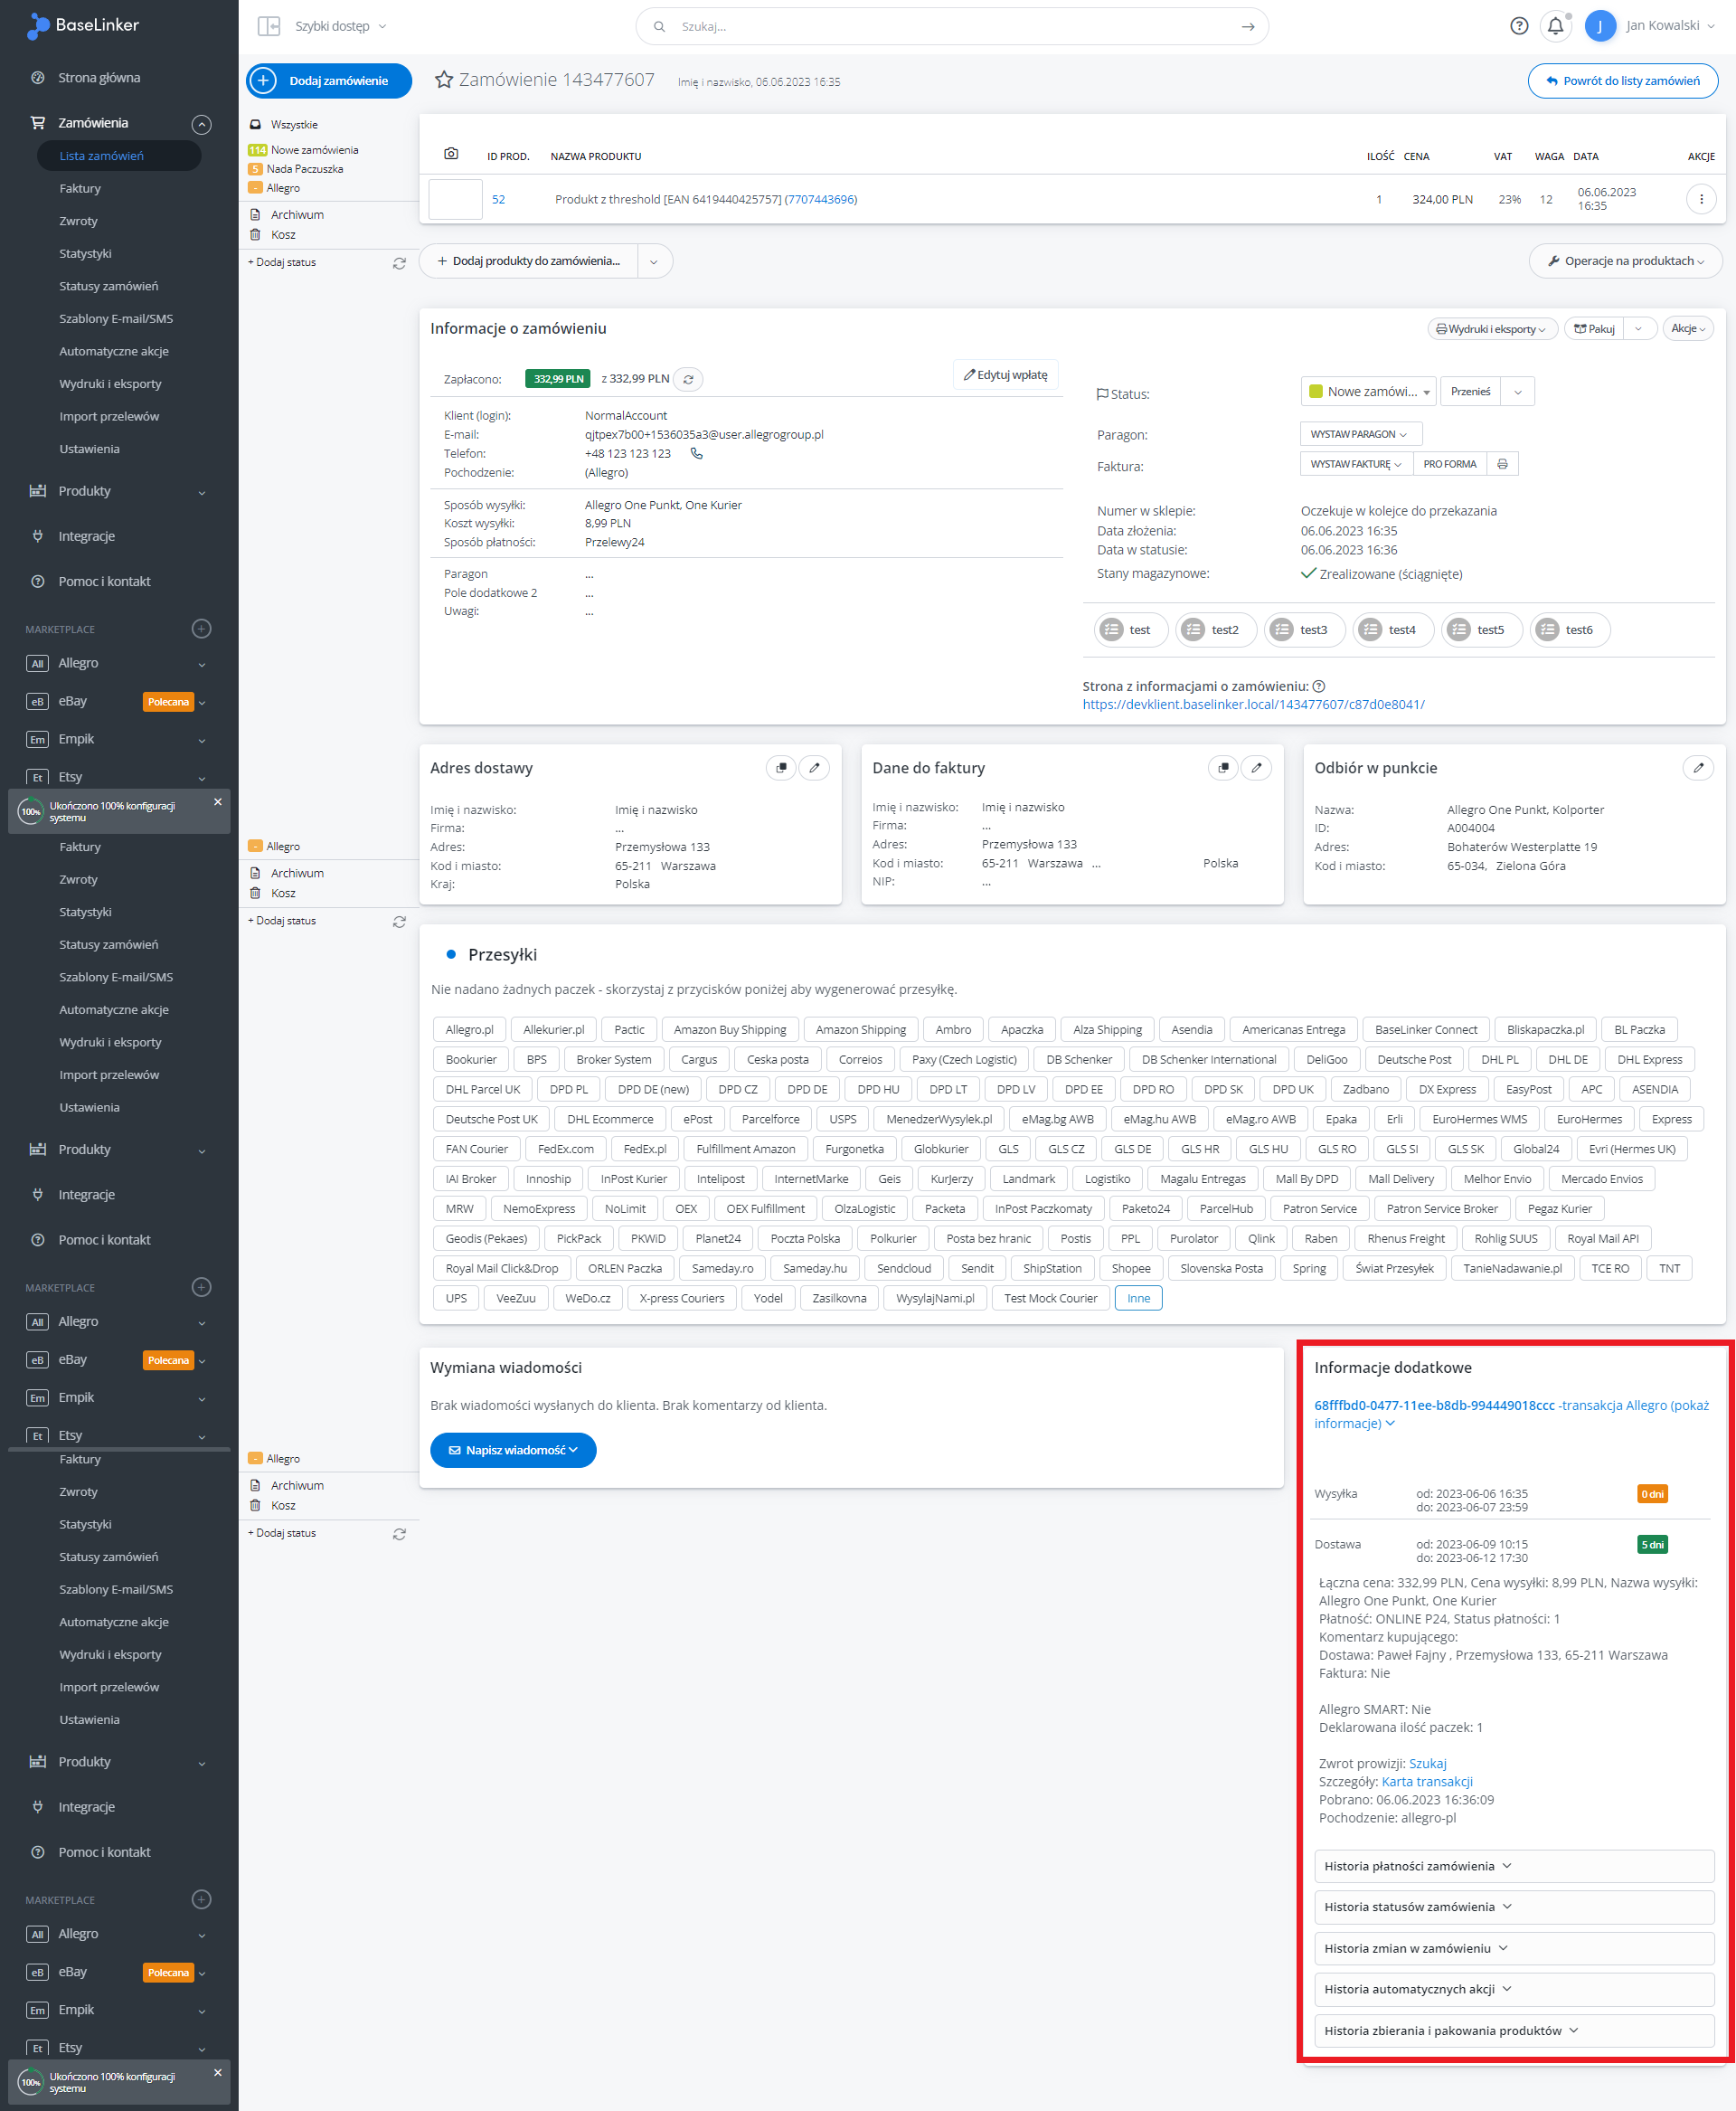
Task: Select the Wszystkie status filter
Action: click(294, 125)
